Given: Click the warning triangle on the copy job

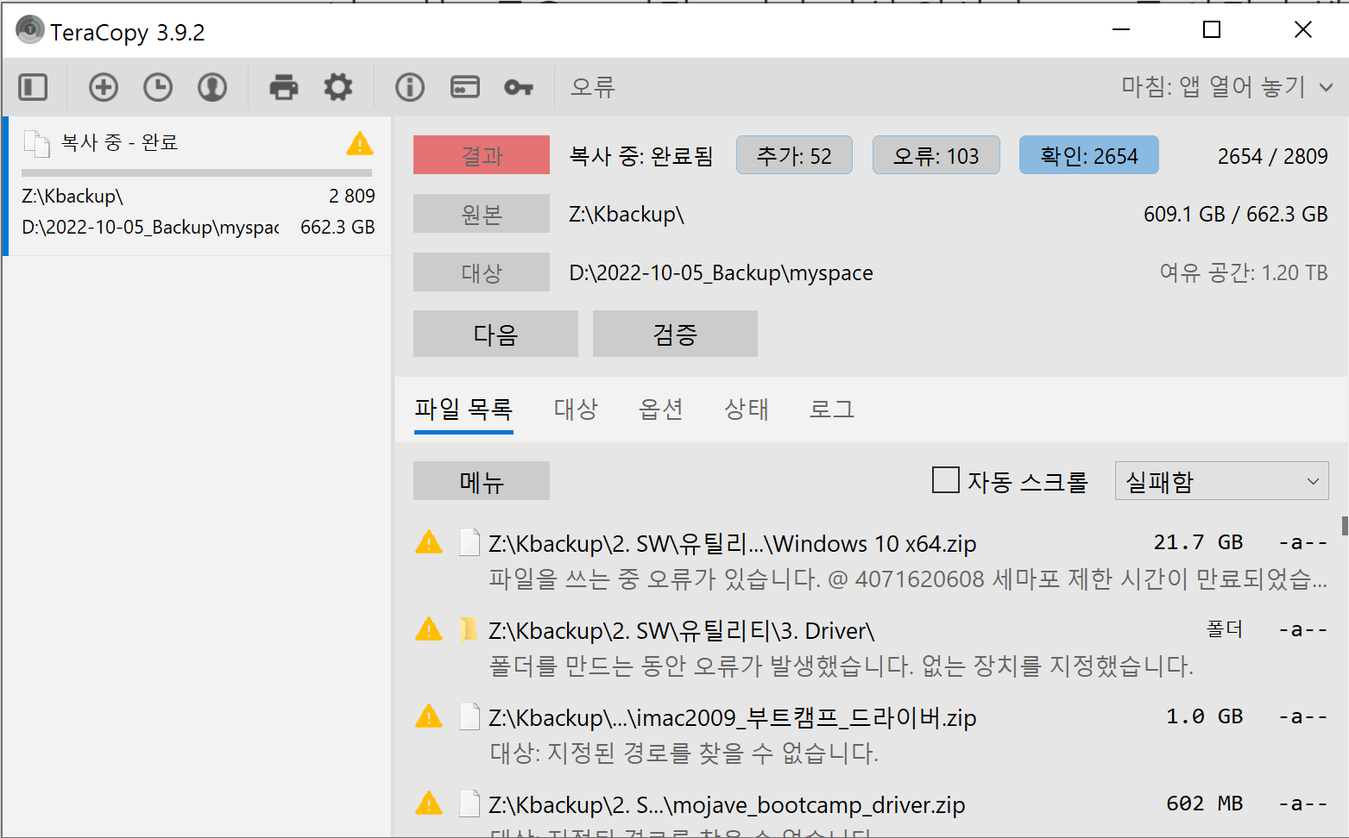Looking at the screenshot, I should [360, 143].
